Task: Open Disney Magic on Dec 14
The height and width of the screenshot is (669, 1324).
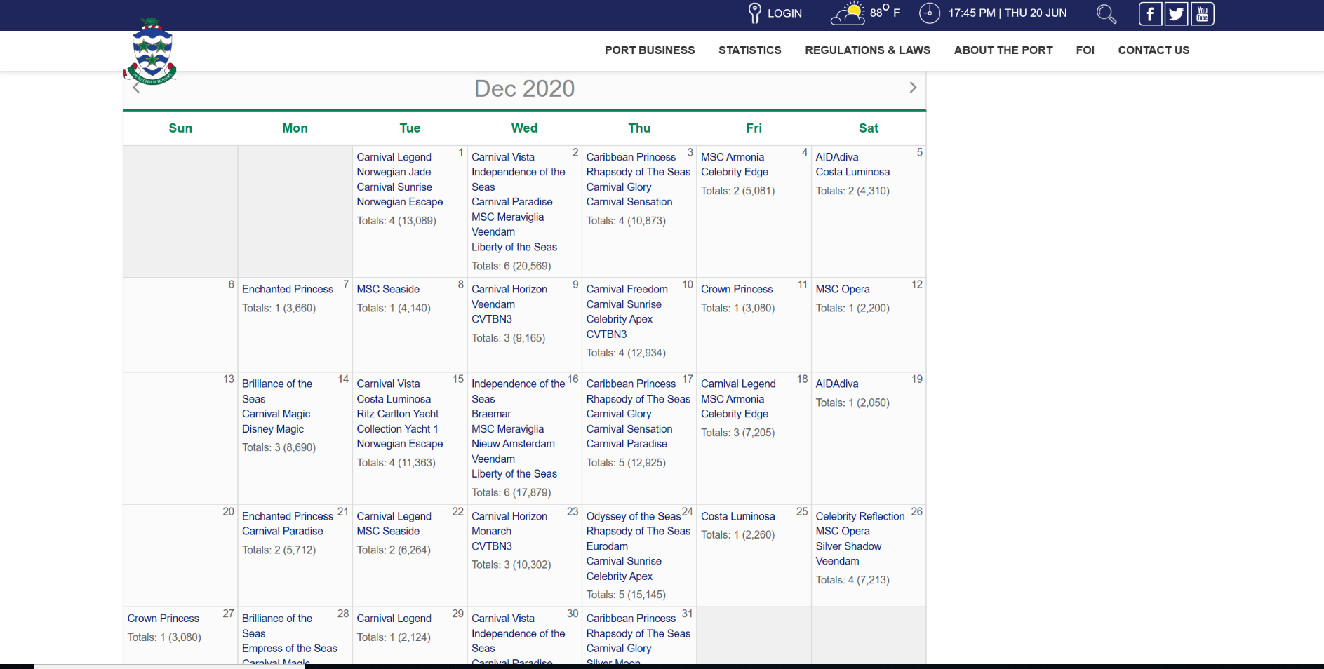Action: [x=273, y=429]
